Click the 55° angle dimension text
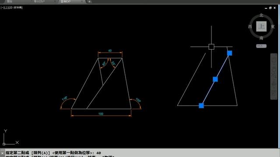The width and height of the screenshot is (280, 157). click(x=113, y=63)
